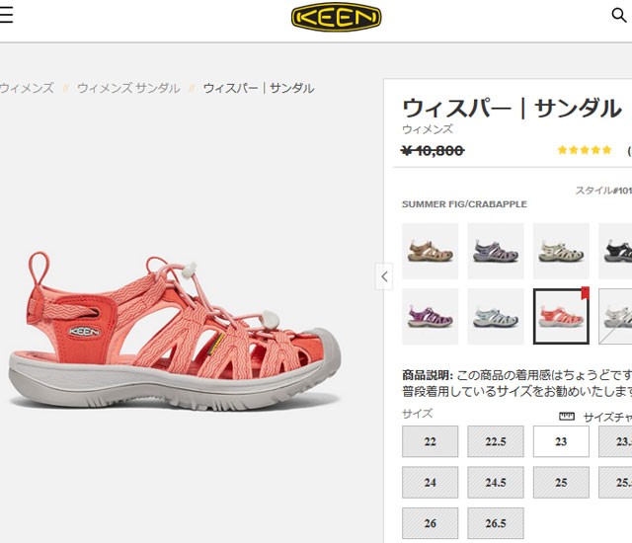Select size 23
632x543 pixels.
tap(561, 441)
